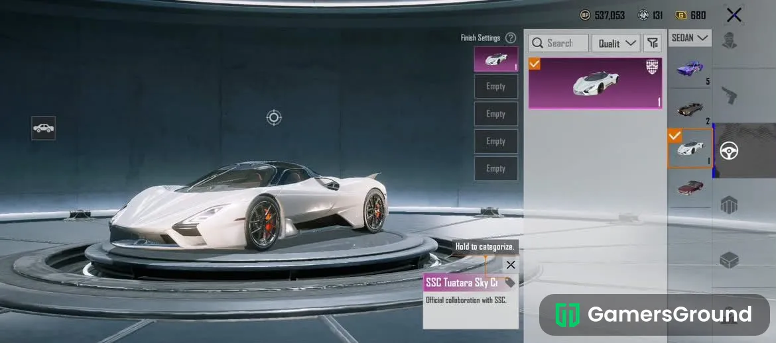This screenshot has height=343, width=776.
Task: Open the Finish Settings help question mark
Action: [x=511, y=38]
